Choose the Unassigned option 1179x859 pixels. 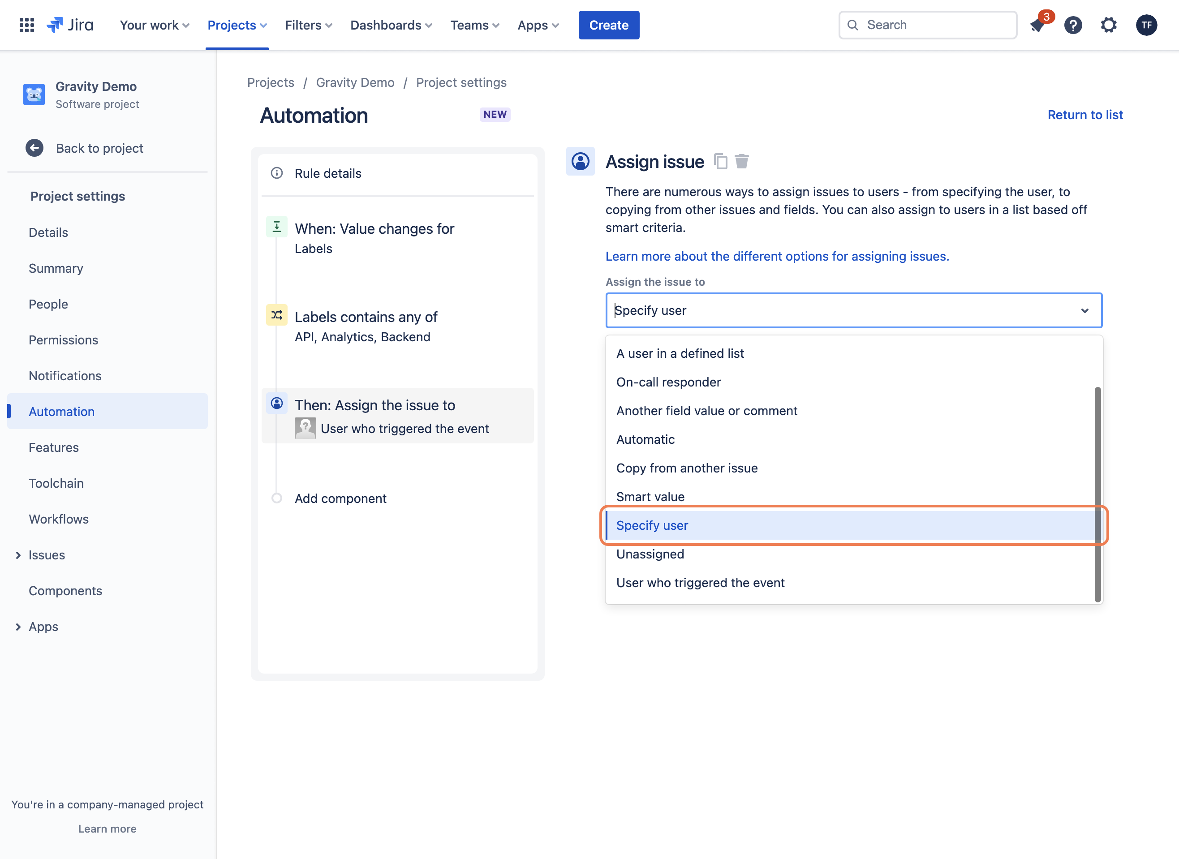[851, 554]
